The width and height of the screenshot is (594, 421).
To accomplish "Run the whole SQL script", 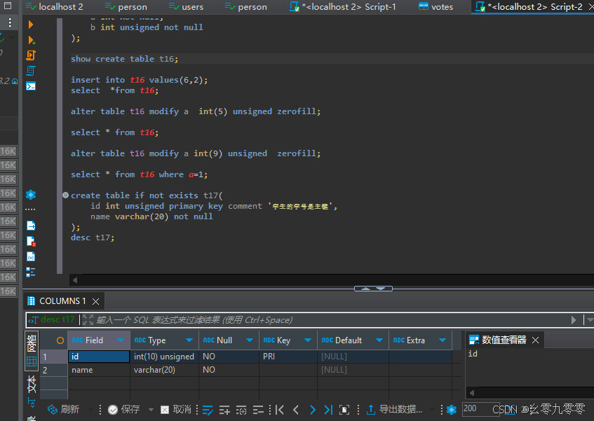I will coord(31,55).
